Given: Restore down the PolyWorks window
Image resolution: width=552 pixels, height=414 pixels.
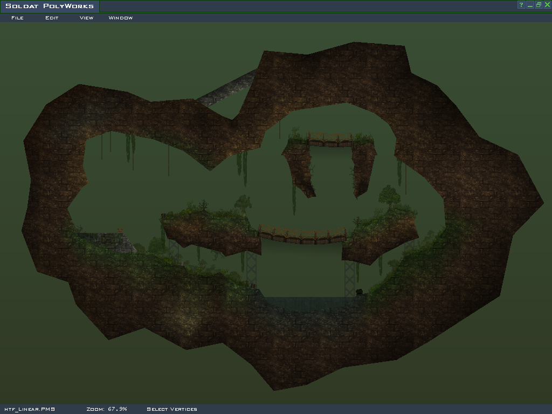Looking at the screenshot, I should pyautogui.click(x=539, y=5).
